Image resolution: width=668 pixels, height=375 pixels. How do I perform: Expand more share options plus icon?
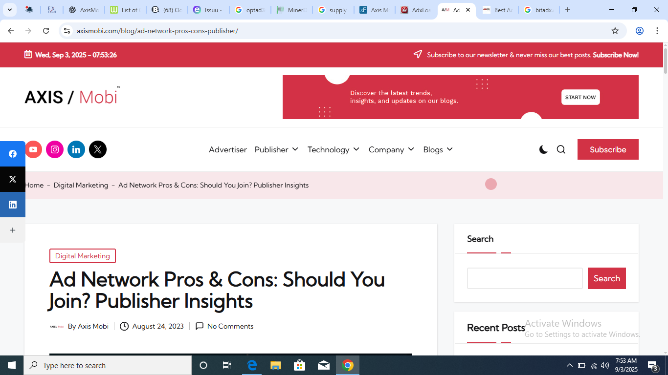click(x=13, y=230)
